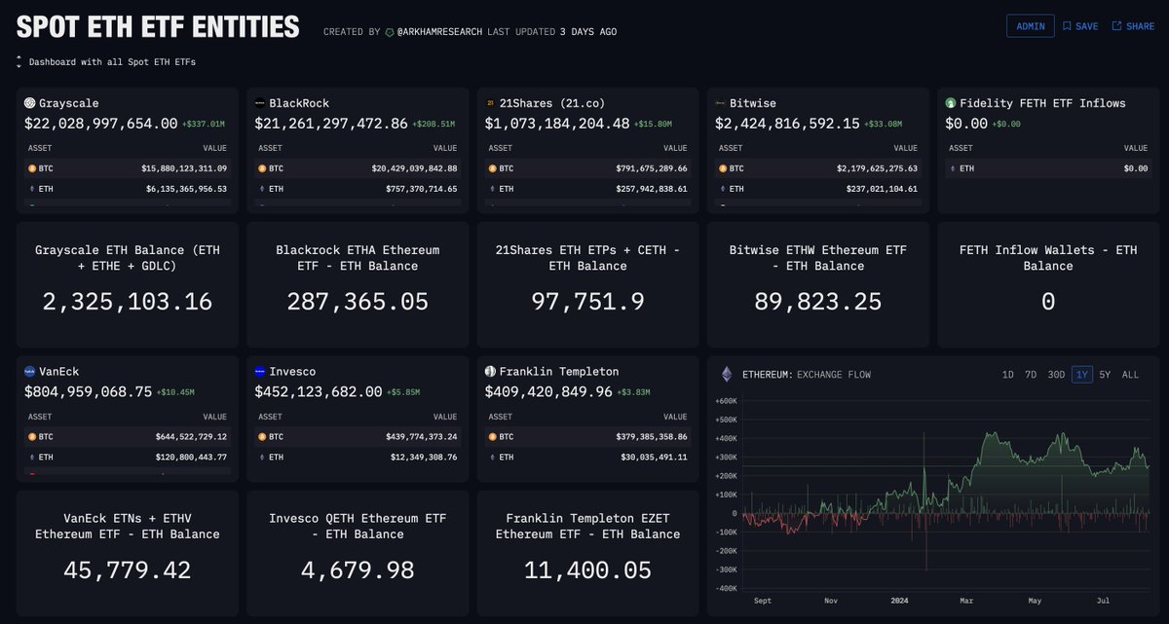The width and height of the screenshot is (1169, 624).
Task: Click the 2024 label on chart timeline
Action: point(899,601)
